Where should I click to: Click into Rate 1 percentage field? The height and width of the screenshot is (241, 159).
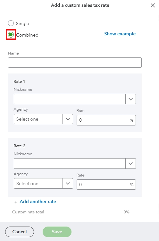coord(106,120)
